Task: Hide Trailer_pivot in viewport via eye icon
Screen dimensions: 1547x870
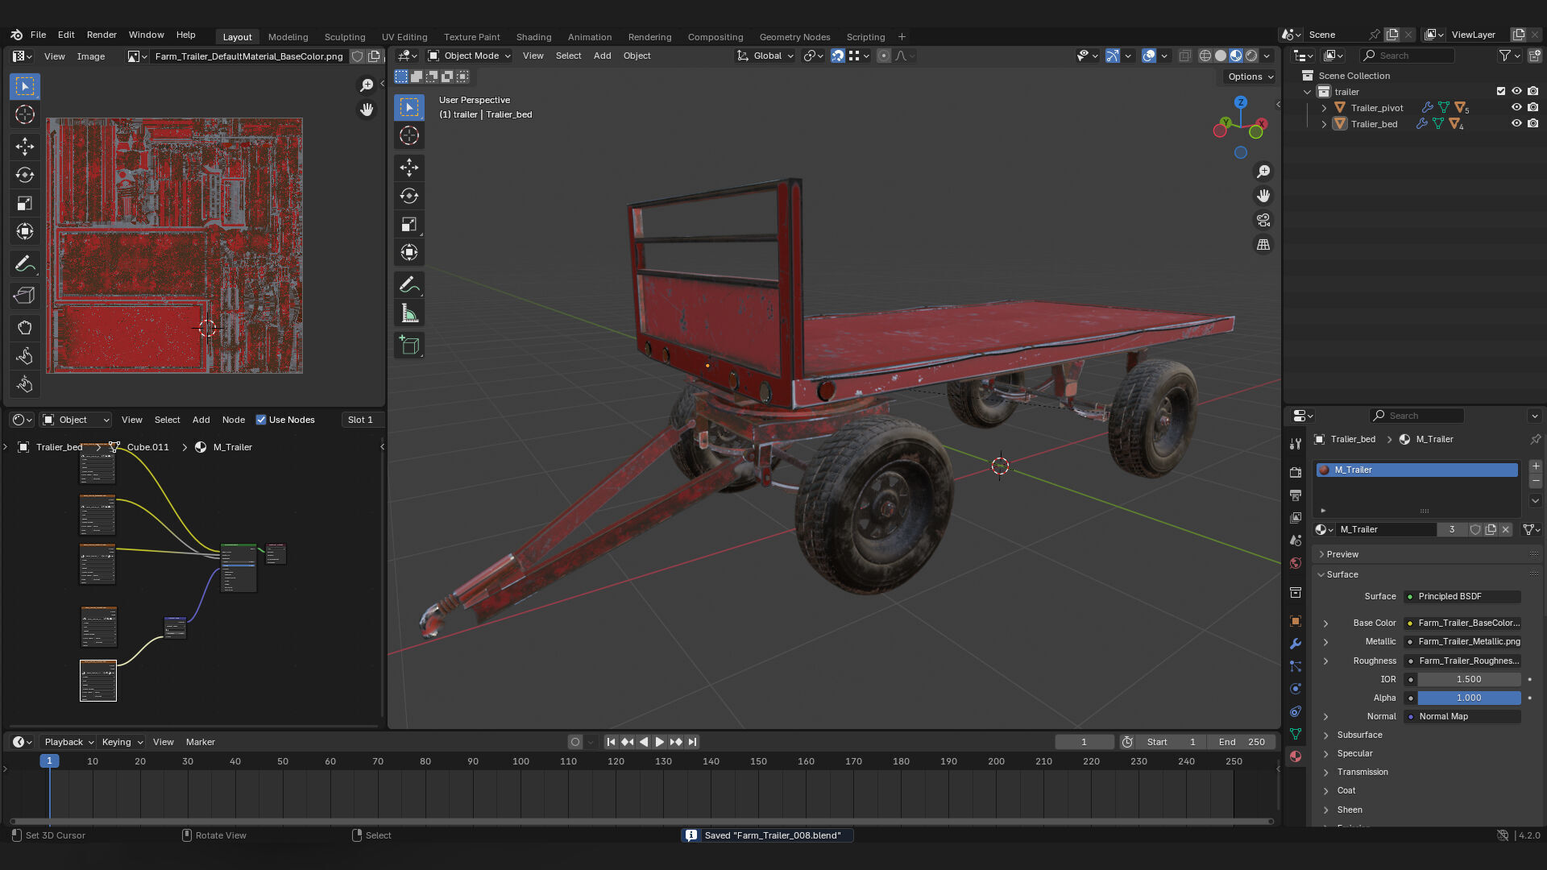Action: pyautogui.click(x=1516, y=107)
